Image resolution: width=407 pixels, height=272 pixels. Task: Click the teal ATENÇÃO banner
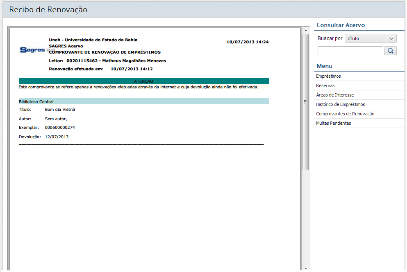pyautogui.click(x=143, y=81)
